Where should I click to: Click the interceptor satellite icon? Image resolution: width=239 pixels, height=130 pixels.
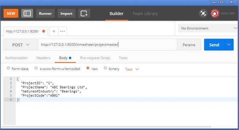coord(203,13)
